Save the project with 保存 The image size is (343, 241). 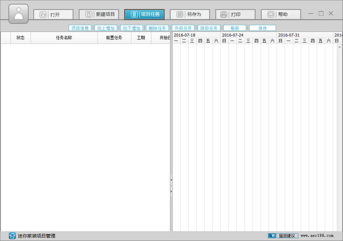pos(262,28)
